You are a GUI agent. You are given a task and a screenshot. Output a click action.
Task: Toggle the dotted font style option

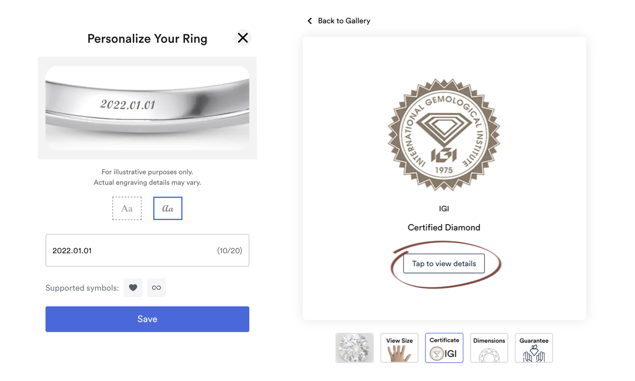click(127, 208)
